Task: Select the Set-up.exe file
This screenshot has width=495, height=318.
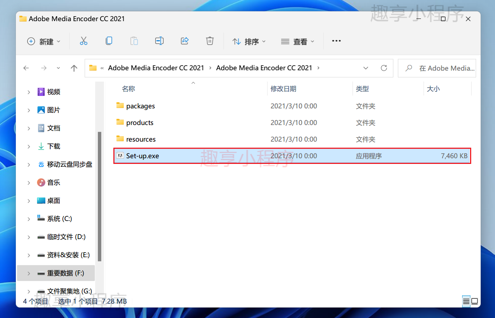Action: click(x=292, y=156)
